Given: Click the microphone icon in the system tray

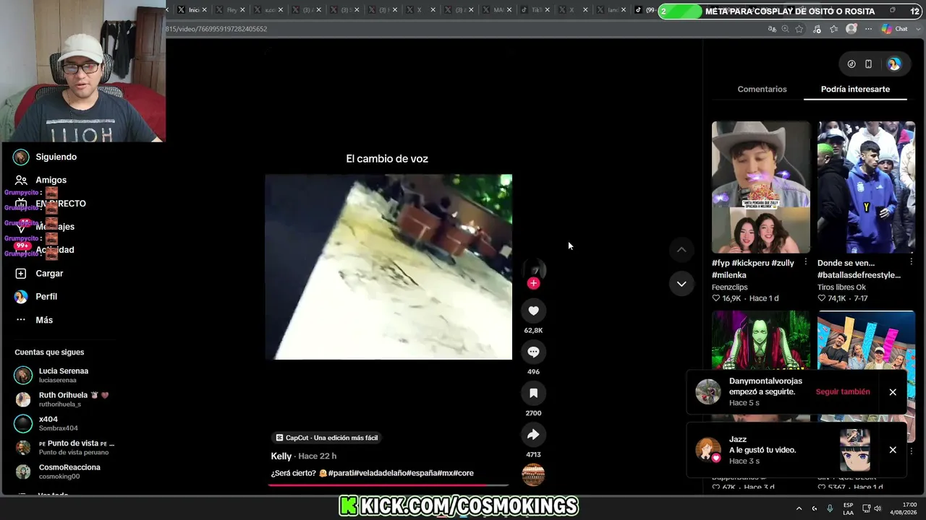Looking at the screenshot, I should point(830,508).
